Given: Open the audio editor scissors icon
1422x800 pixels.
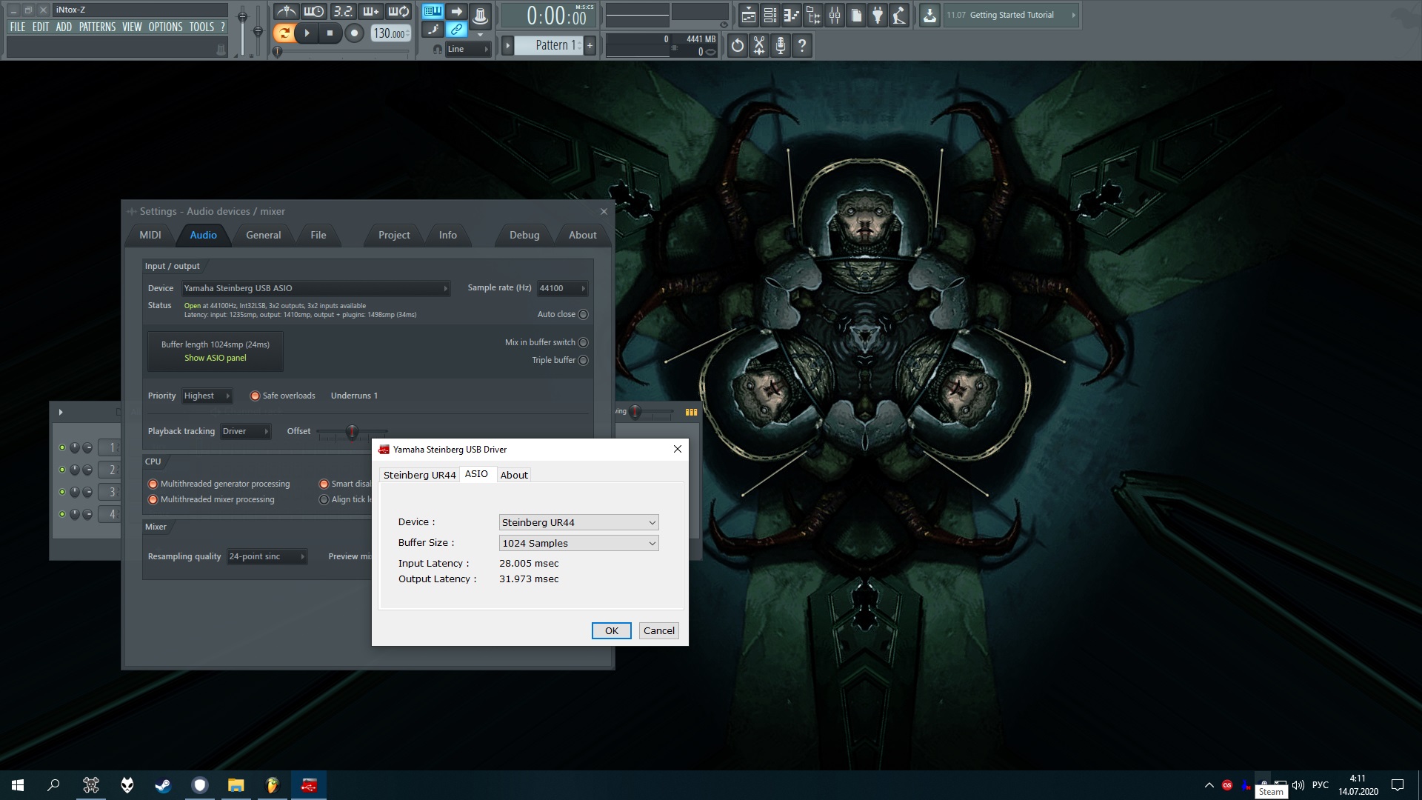Looking at the screenshot, I should [x=759, y=46].
